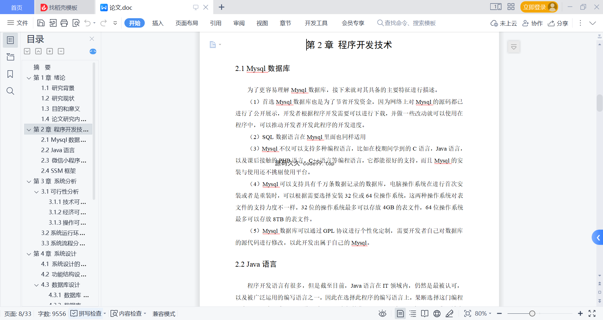Click the demote heading level minus icon
Viewport: 603px width, 320px height.
(61, 51)
